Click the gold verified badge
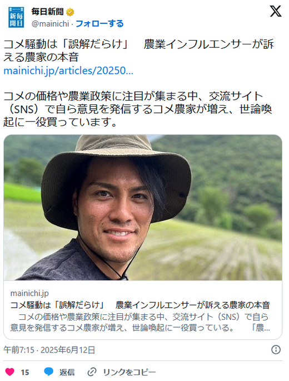Image resolution: width=289 pixels, height=381 pixels. [x=70, y=12]
